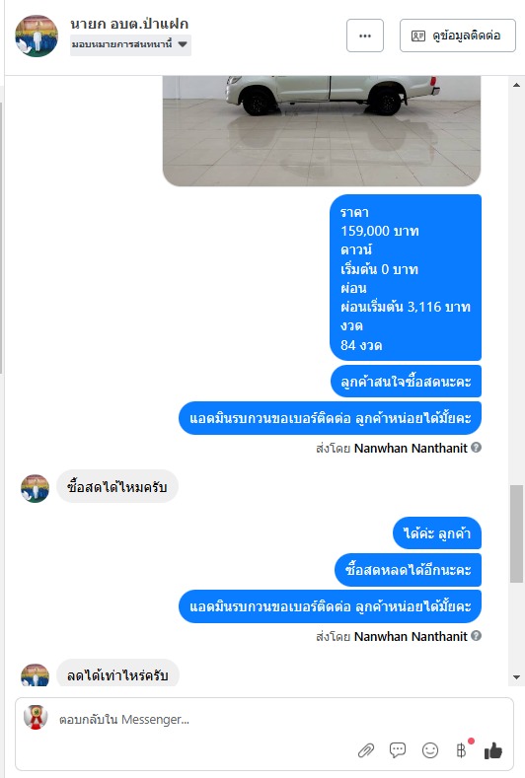Click the นายก อบต.ป่าแฝก header profile picture
525x778 pixels.
click(x=37, y=35)
